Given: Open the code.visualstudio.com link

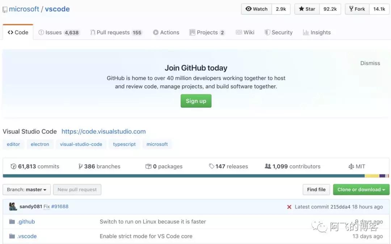Looking at the screenshot, I should 104,132.
